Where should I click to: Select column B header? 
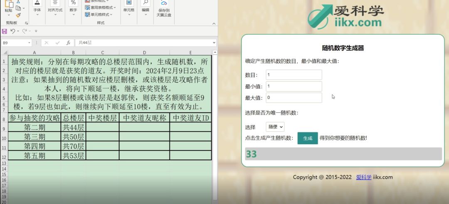[73, 53]
